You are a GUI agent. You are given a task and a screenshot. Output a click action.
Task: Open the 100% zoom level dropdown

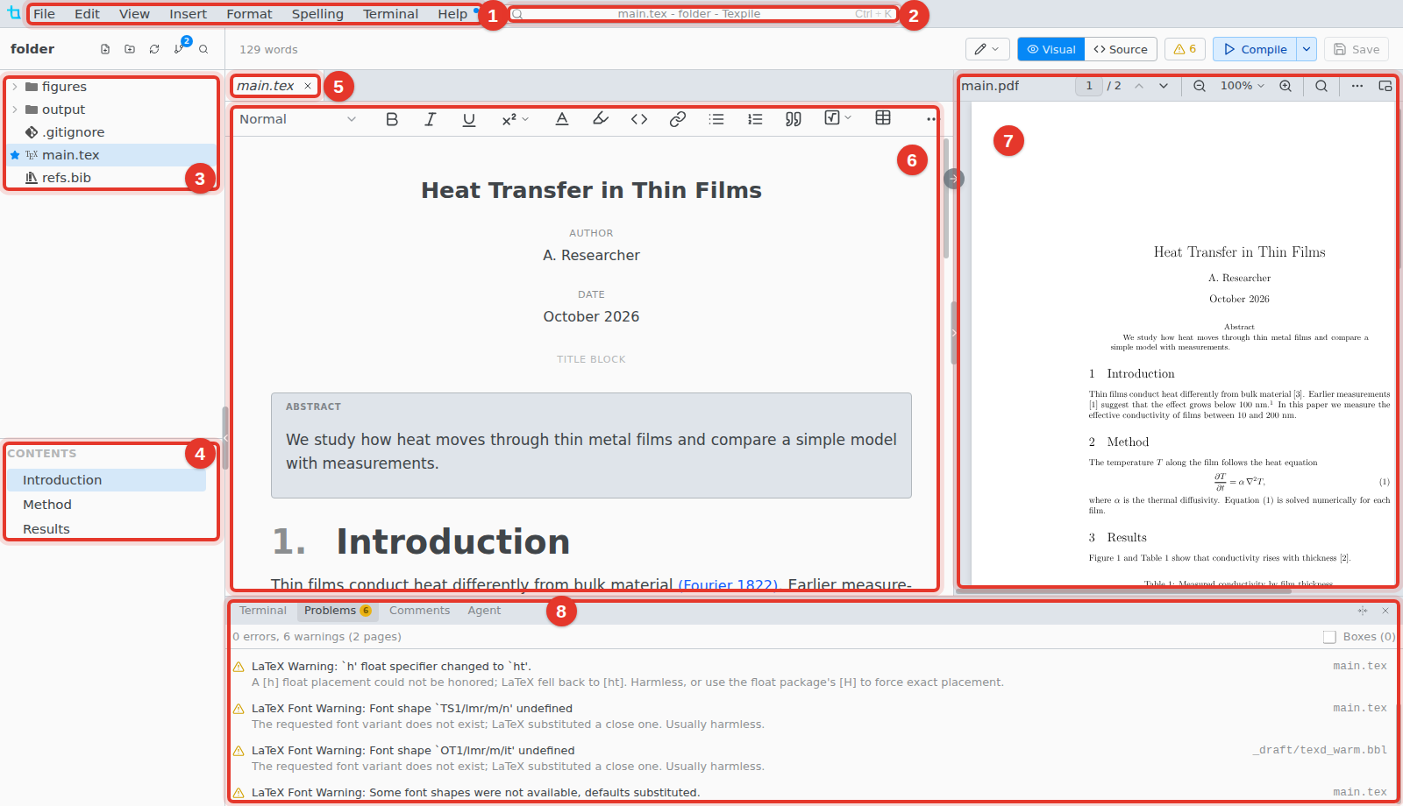click(x=1243, y=86)
